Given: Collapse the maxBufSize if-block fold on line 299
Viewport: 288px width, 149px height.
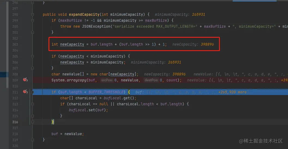Looking at the screenshot, I should click(32, 21).
